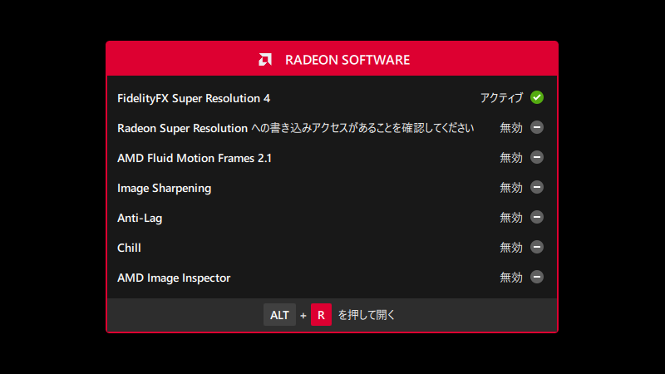Click the アクティブ status text

[502, 98]
